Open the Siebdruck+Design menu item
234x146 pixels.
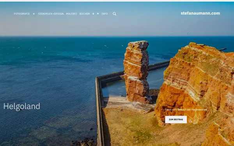coord(51,14)
